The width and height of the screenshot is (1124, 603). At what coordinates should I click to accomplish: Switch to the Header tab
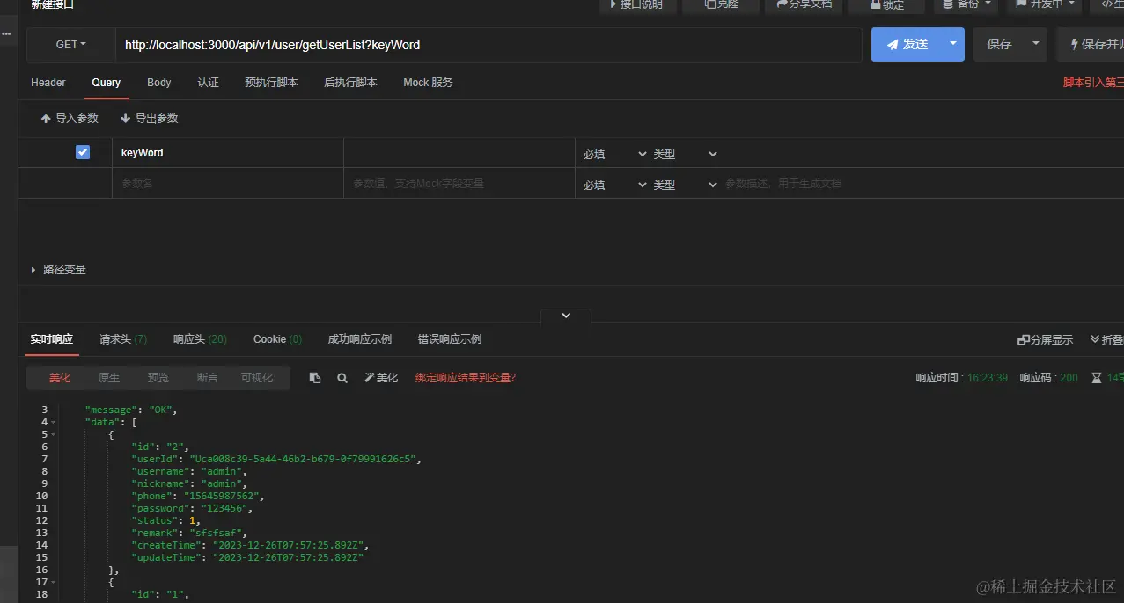[x=48, y=83]
